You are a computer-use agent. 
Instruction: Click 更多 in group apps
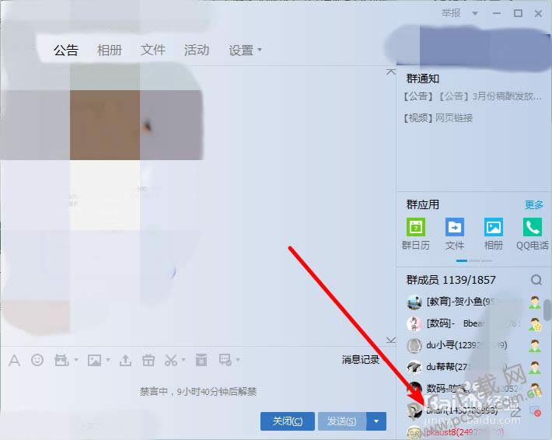(534, 204)
